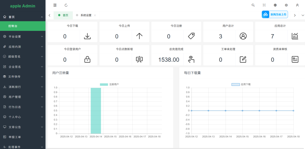Click the monitor icon beside 文章公告
This screenshot has width=305, height=149.
point(5,127)
